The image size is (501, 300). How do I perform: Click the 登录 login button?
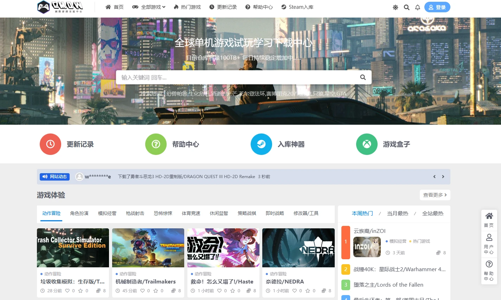coord(437,7)
